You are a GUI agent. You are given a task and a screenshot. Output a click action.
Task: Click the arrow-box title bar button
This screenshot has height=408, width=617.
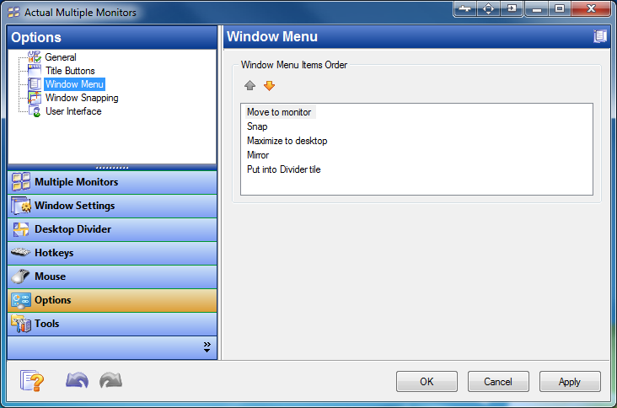coord(512,8)
